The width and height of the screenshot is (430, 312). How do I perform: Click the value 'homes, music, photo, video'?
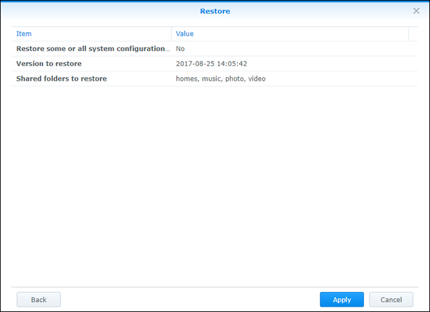220,79
